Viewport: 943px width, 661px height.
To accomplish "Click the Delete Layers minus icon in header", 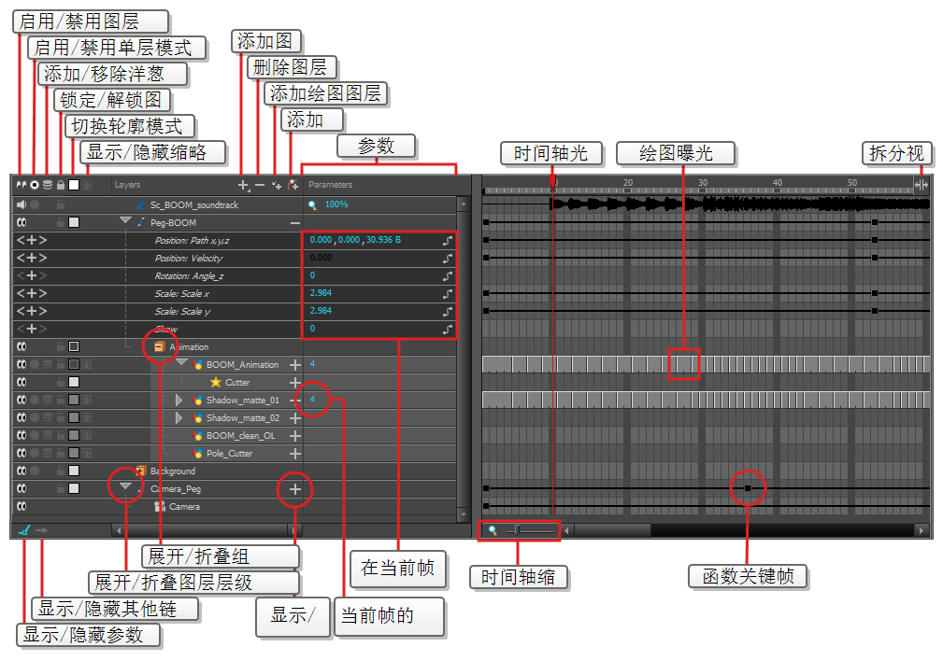I will (259, 186).
